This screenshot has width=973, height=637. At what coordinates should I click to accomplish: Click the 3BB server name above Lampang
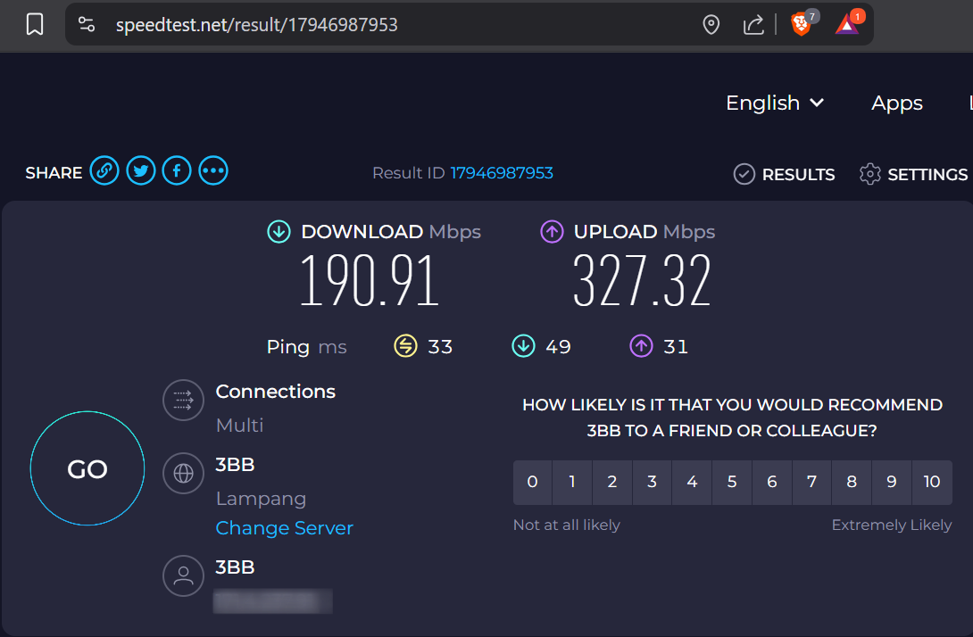pyautogui.click(x=235, y=465)
